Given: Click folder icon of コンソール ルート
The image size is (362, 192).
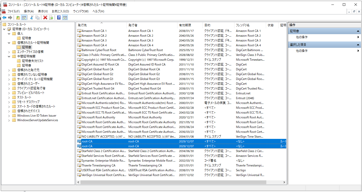Looking at the screenshot, I should tap(4, 25).
